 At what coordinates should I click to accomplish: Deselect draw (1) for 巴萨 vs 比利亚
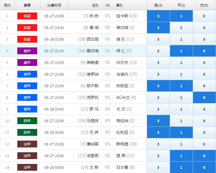point(181,132)
